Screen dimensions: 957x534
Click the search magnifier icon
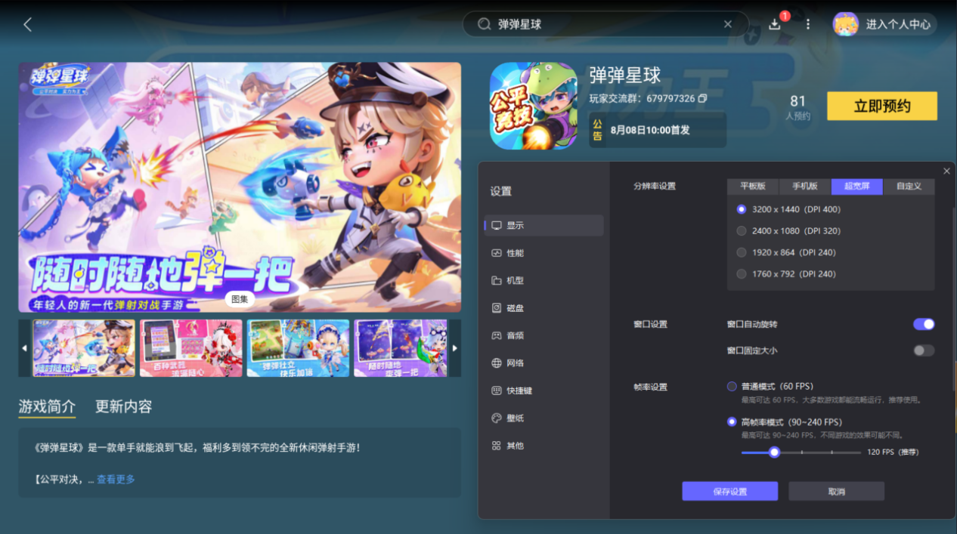pos(485,24)
